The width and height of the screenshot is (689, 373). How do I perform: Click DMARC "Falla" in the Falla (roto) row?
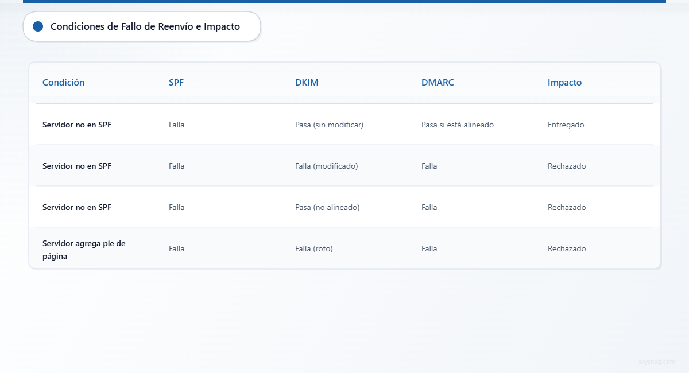click(429, 248)
